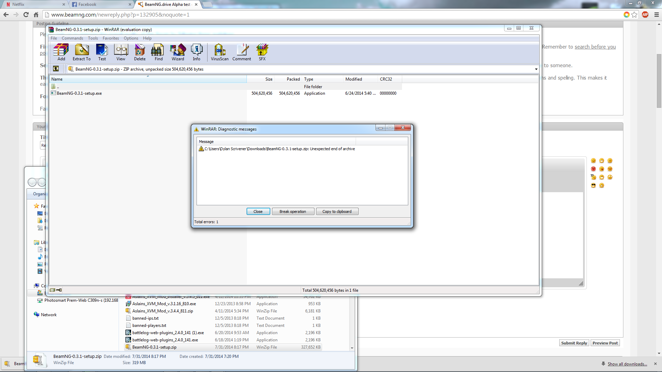This screenshot has height=372, width=662.
Task: Select banned-players.txt in Explorer
Action: coord(149,325)
